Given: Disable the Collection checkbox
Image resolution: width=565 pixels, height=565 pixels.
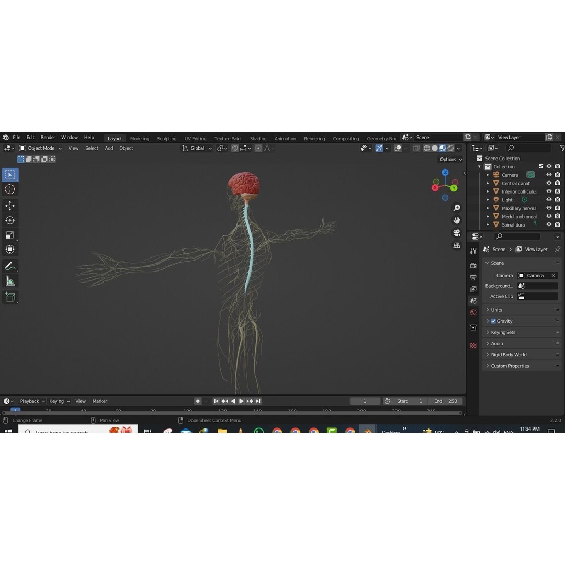Looking at the screenshot, I should (542, 166).
